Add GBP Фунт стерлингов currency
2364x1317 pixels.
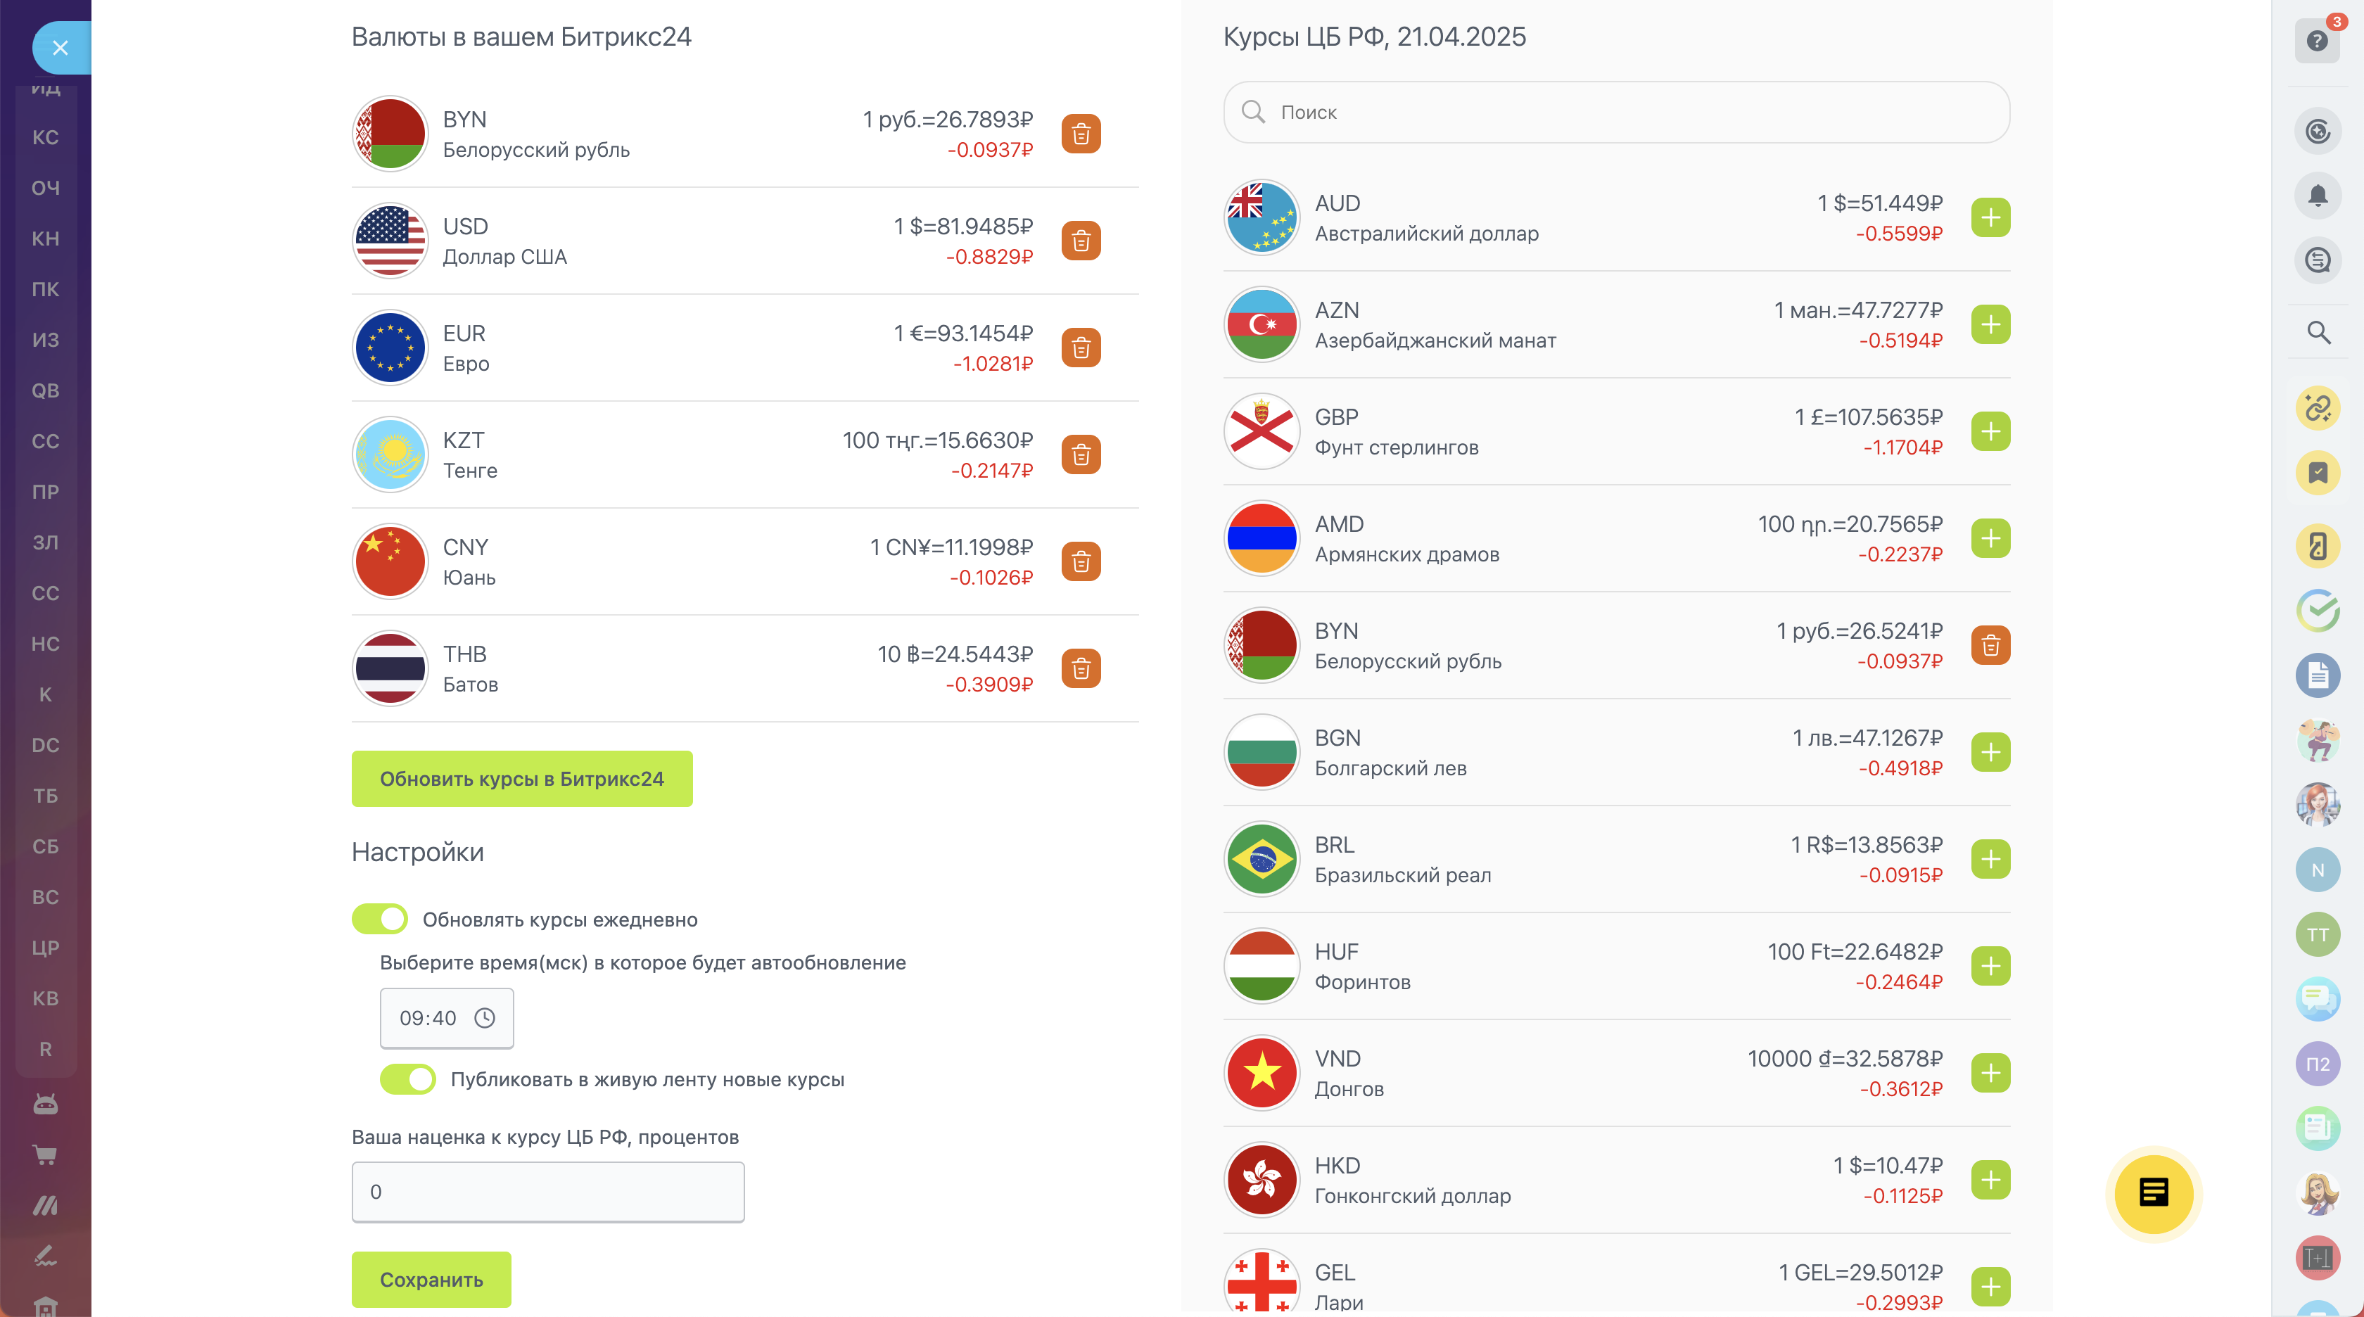[x=1990, y=431]
